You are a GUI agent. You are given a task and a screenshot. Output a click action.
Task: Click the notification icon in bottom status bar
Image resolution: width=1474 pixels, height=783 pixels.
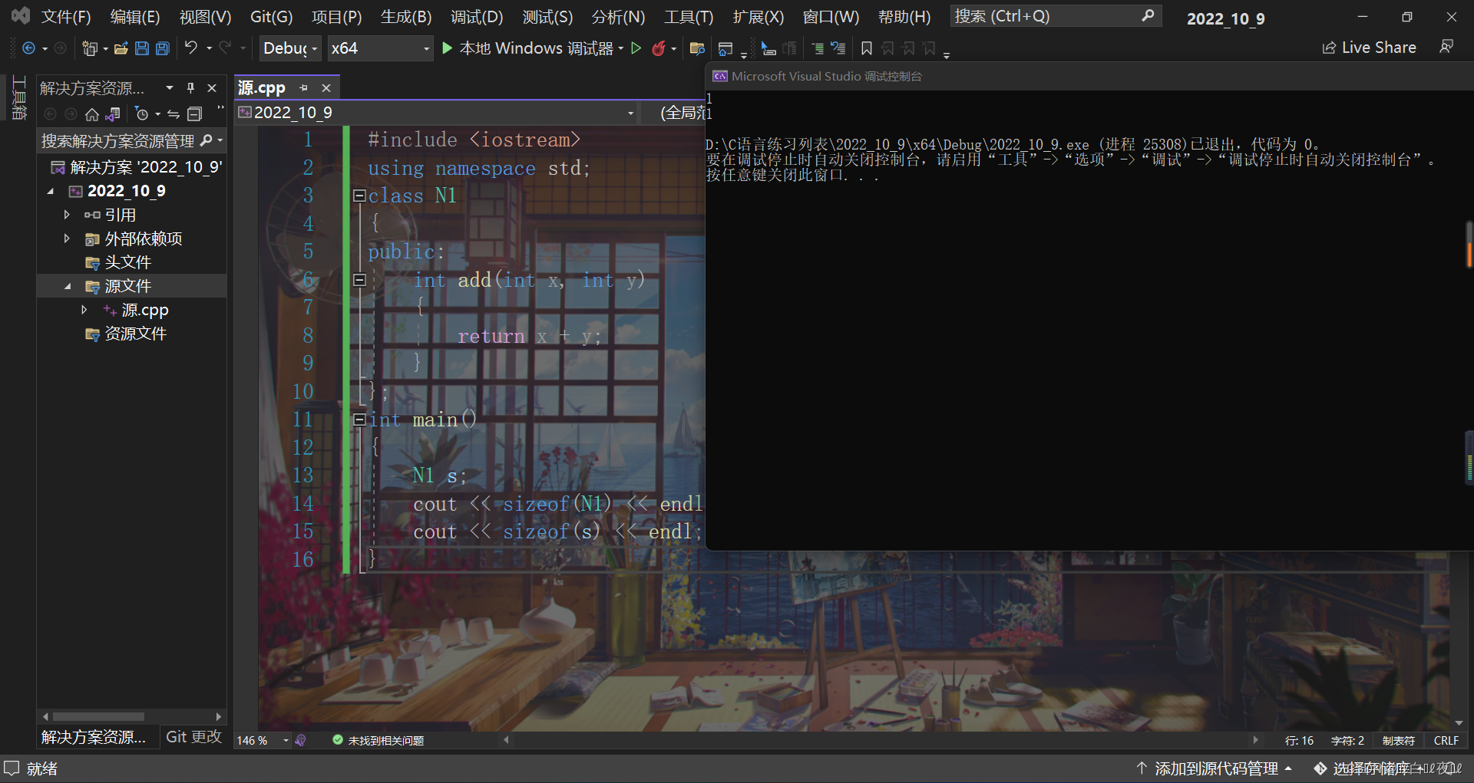tap(12, 768)
